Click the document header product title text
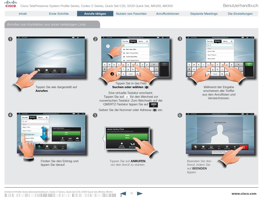This screenshot has width=264, height=197. coord(97,6)
